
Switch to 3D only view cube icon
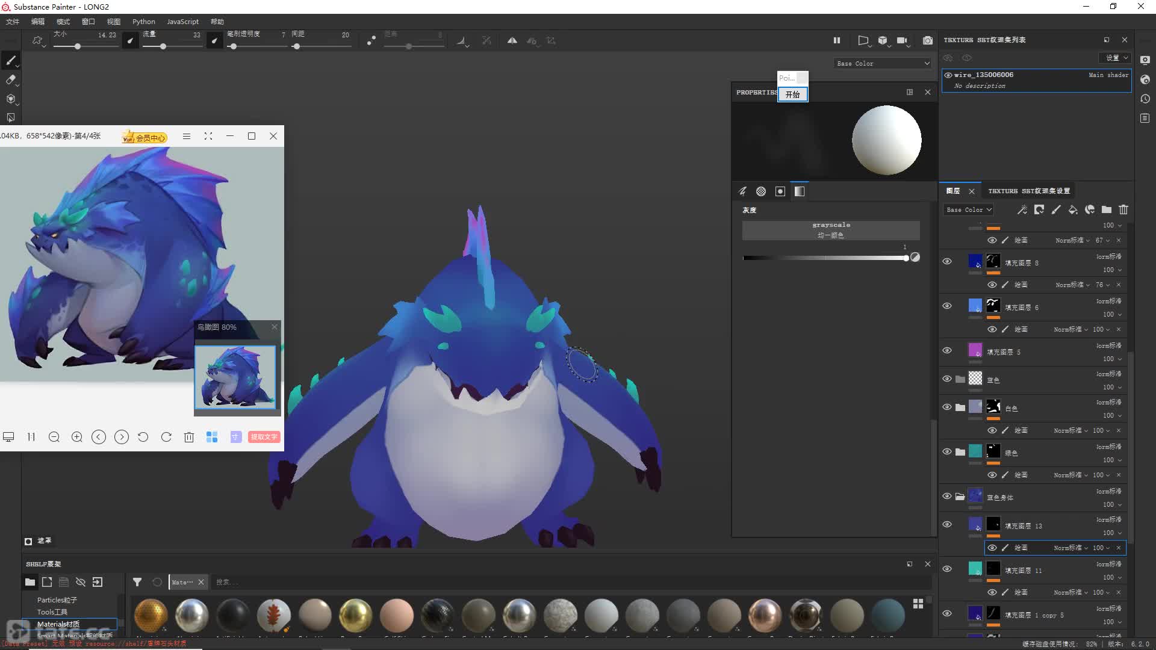pyautogui.click(x=883, y=40)
